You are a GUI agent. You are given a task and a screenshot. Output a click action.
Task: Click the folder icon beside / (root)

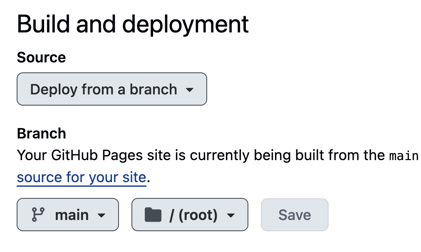[x=153, y=215]
